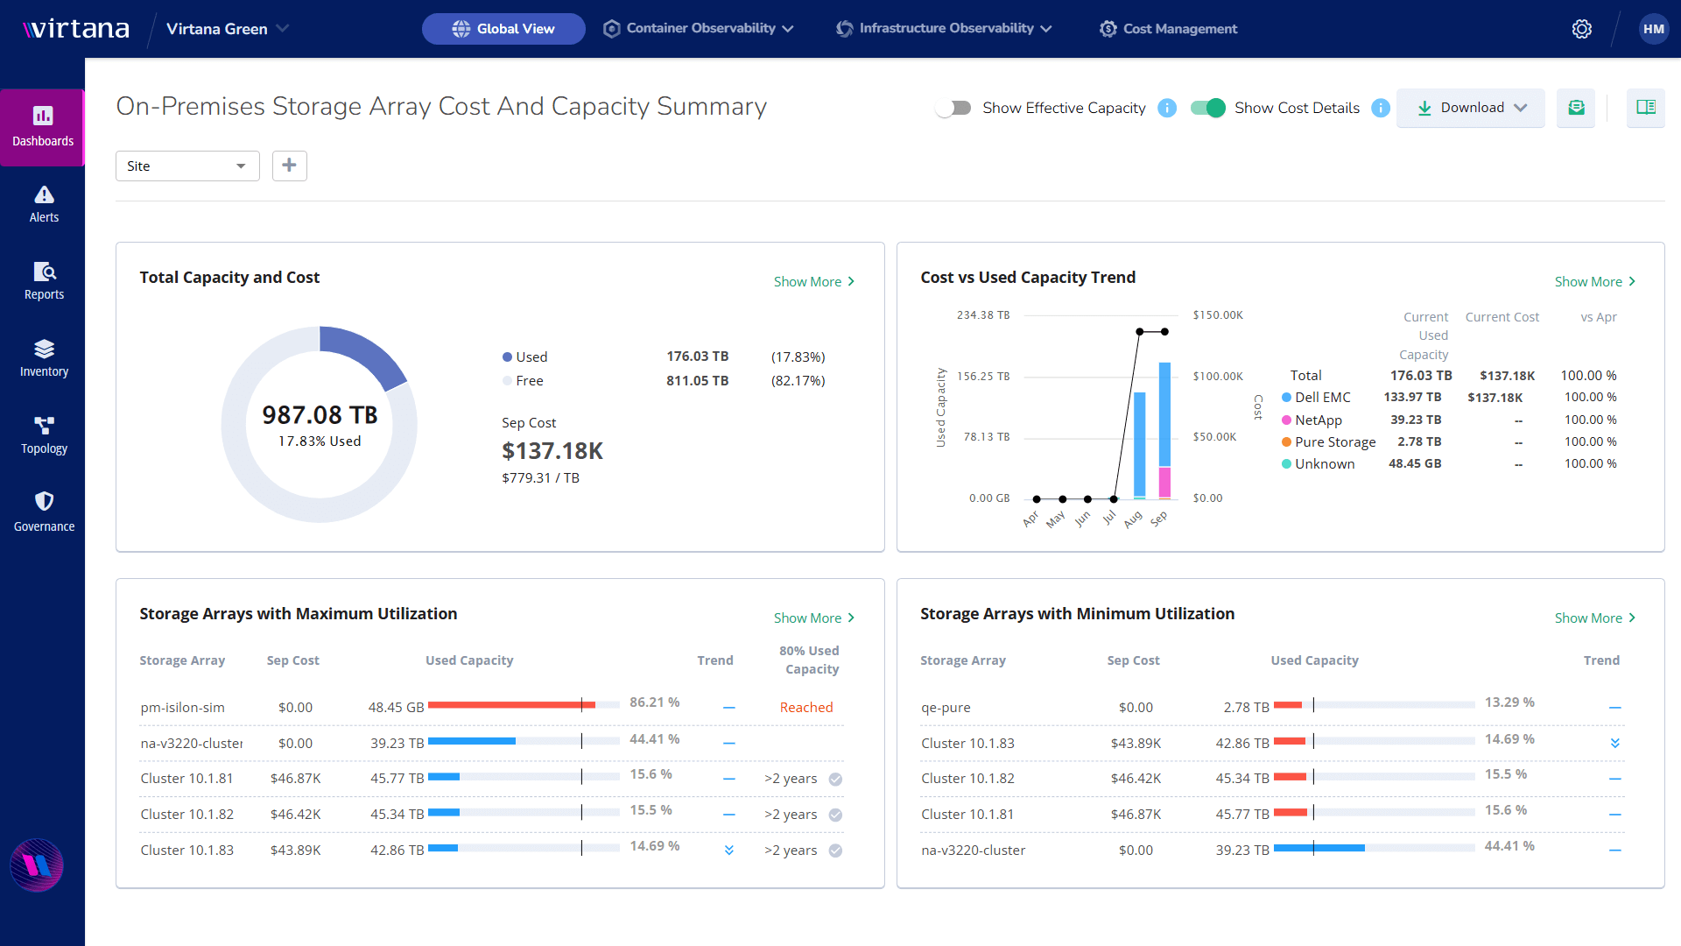Click the green email report icon
Screen dimensions: 1681x946
pyautogui.click(x=1576, y=108)
